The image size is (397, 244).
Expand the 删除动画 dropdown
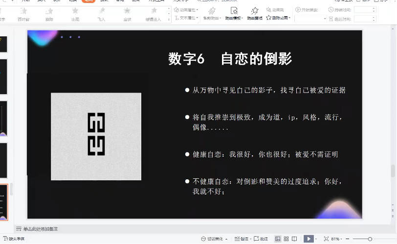(279, 18)
